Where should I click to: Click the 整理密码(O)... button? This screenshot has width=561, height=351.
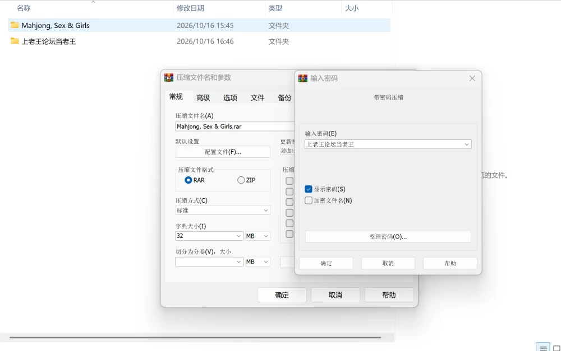[x=388, y=236]
